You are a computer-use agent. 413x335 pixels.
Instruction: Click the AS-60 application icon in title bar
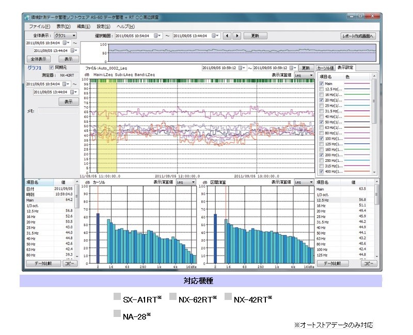[x=27, y=18]
